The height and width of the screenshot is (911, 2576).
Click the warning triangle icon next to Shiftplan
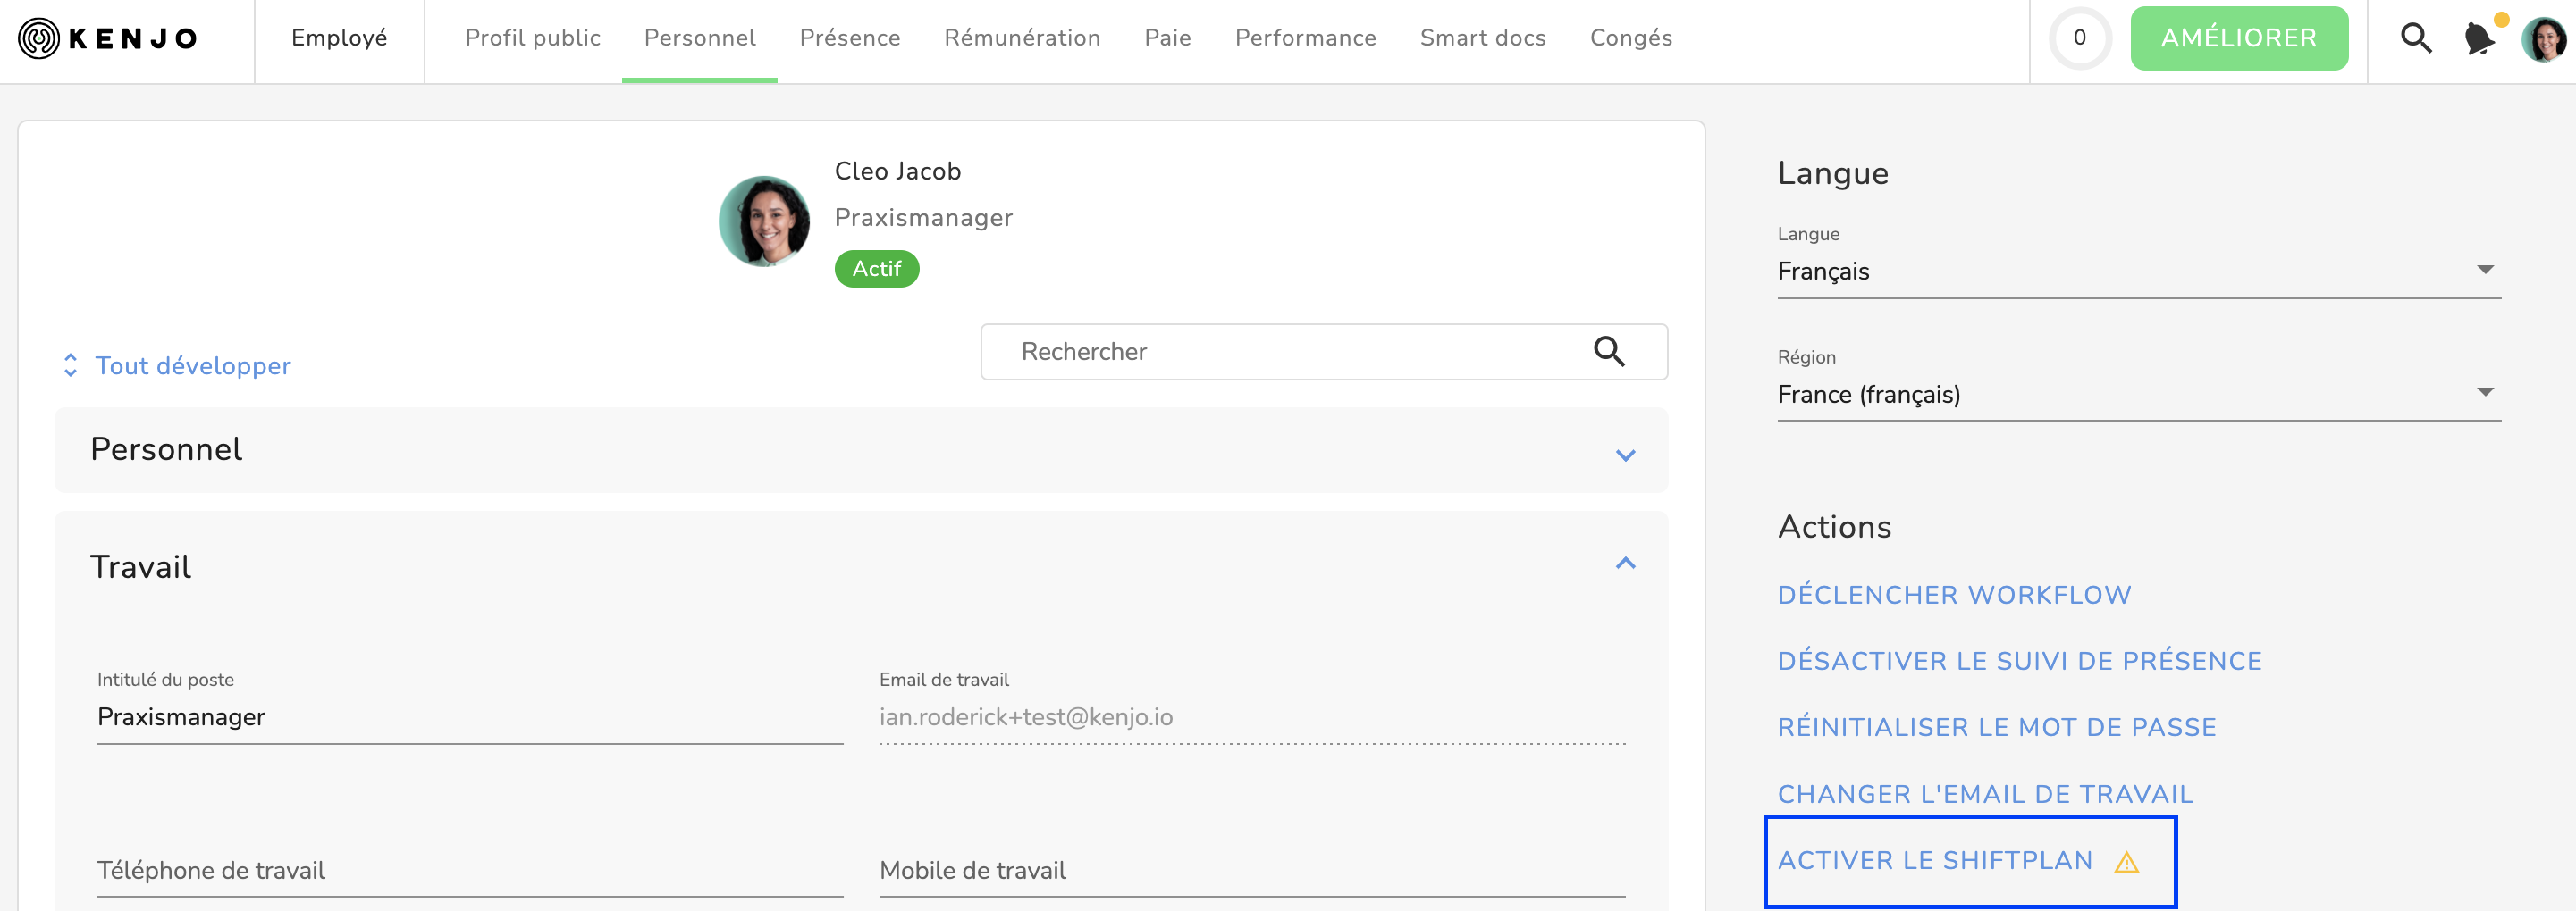point(2127,862)
